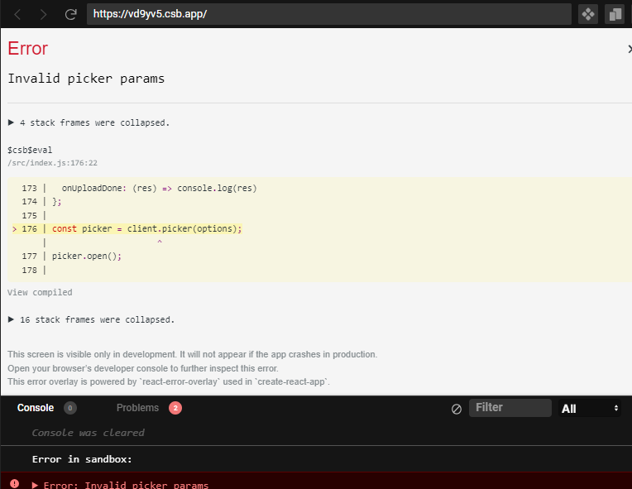Go forward using browser forward arrow

(43, 15)
